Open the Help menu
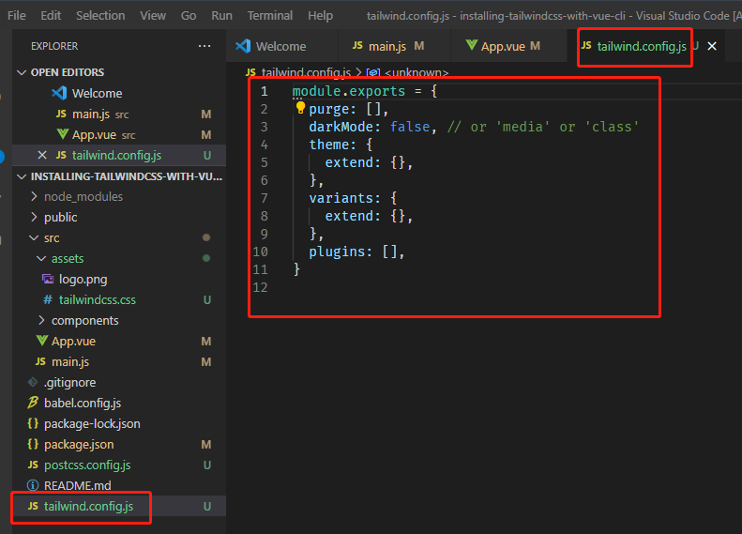This screenshot has height=534, width=742. pos(321,16)
